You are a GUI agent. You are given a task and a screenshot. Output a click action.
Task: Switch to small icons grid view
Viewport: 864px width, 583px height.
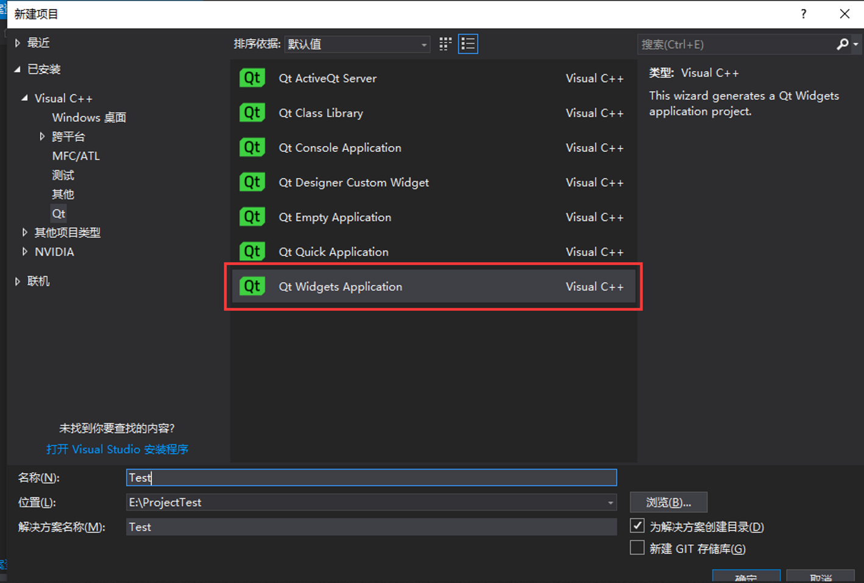point(445,44)
